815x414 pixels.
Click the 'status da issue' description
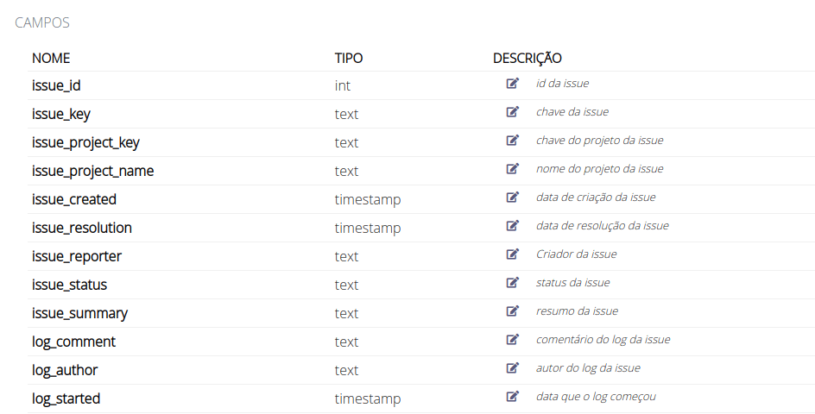point(572,283)
